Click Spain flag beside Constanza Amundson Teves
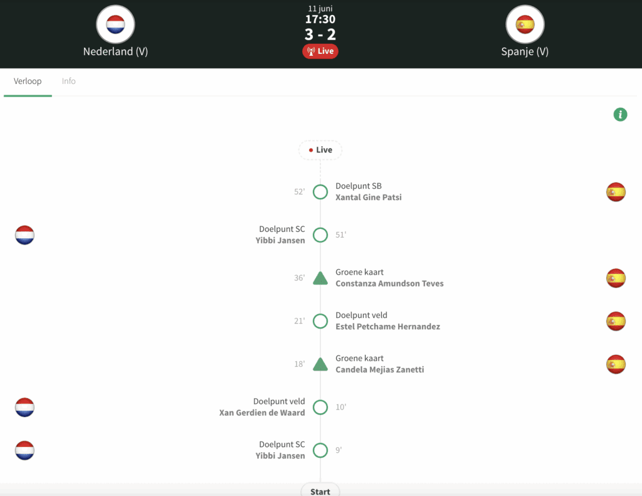 pos(616,278)
